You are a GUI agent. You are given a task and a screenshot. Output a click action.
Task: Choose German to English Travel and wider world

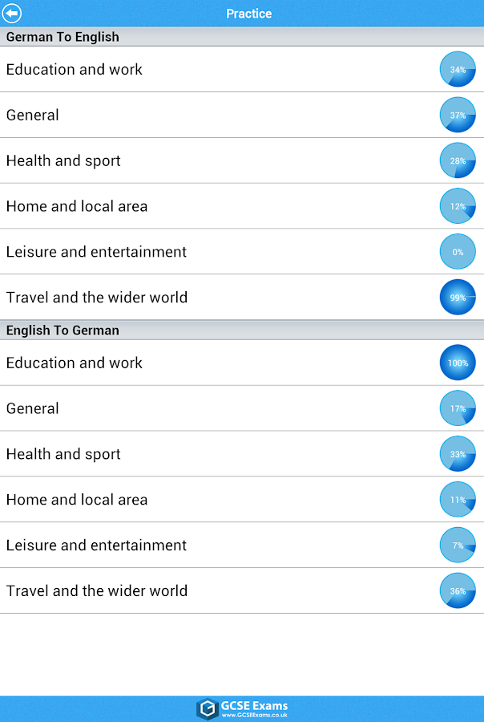pyautogui.click(x=97, y=298)
